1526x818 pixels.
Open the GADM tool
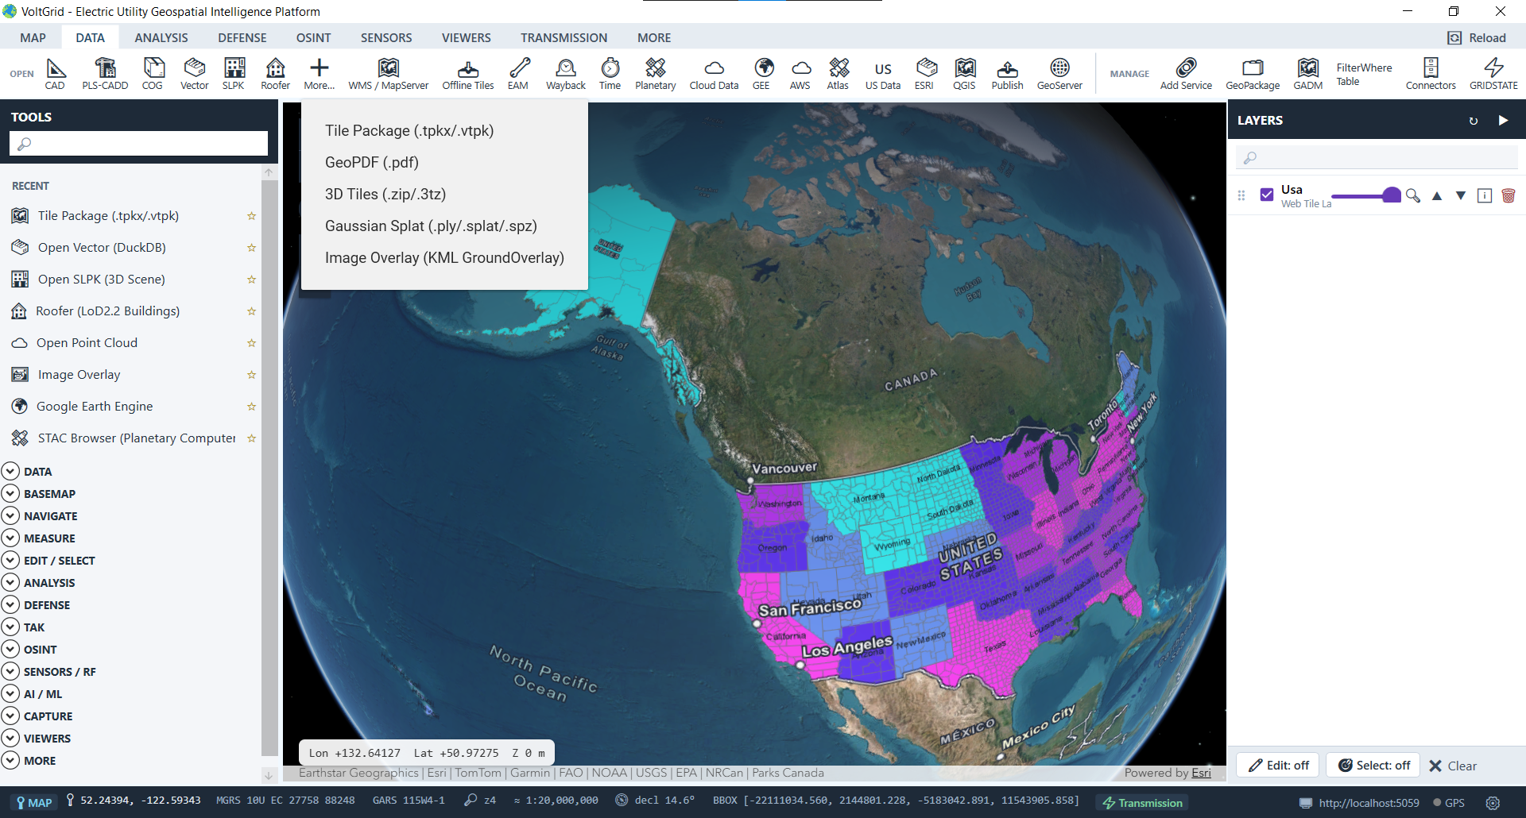click(x=1308, y=74)
